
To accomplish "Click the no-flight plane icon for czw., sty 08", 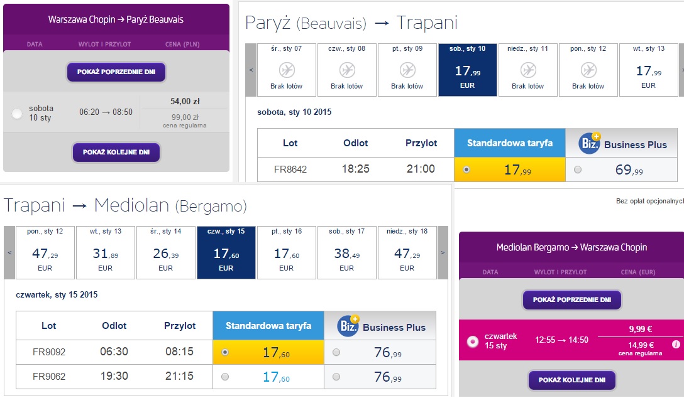I will 347,70.
